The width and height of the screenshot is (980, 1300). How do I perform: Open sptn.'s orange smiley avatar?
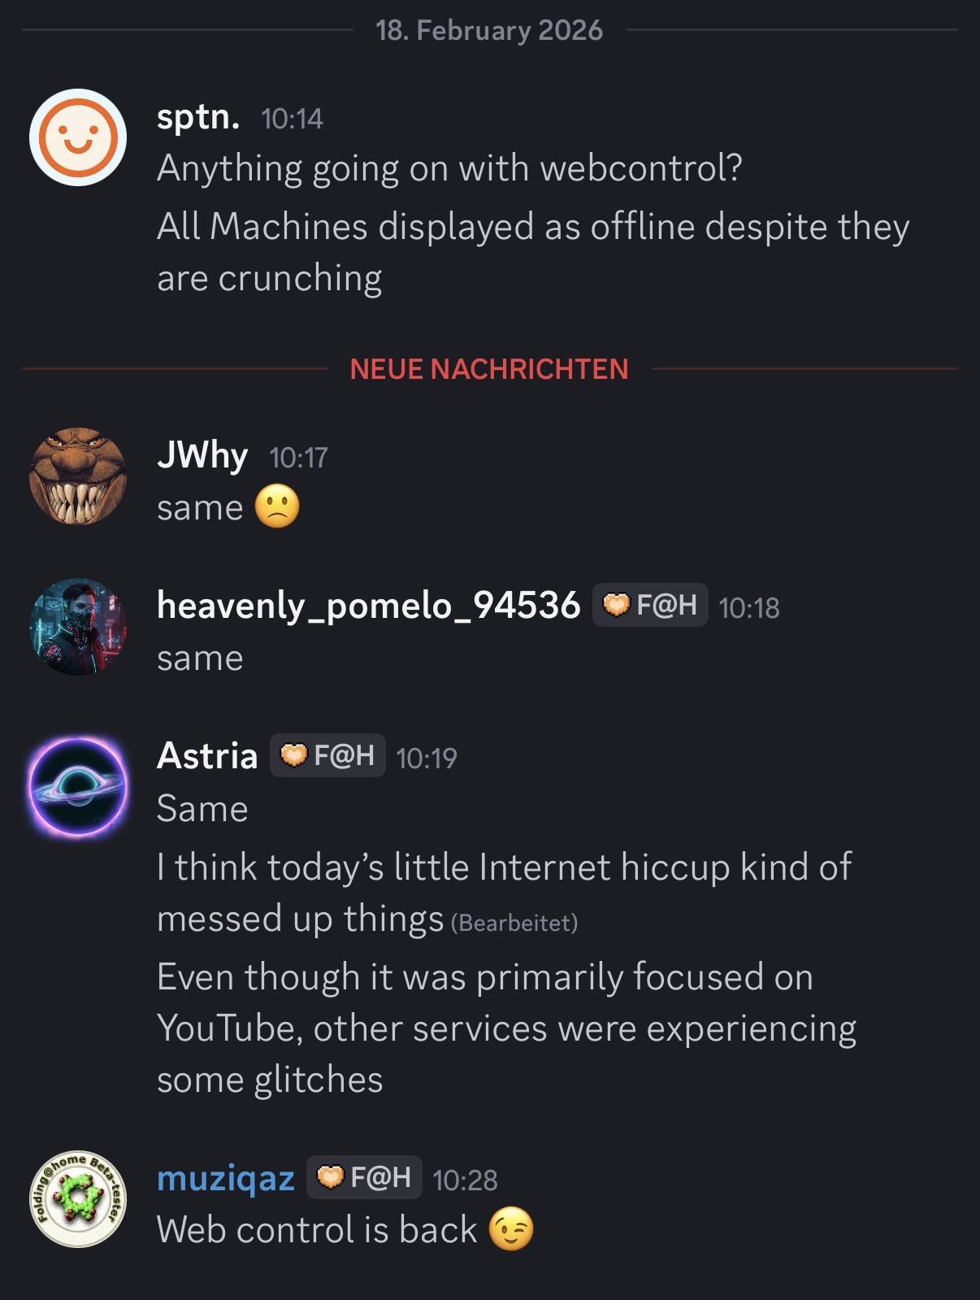78,137
